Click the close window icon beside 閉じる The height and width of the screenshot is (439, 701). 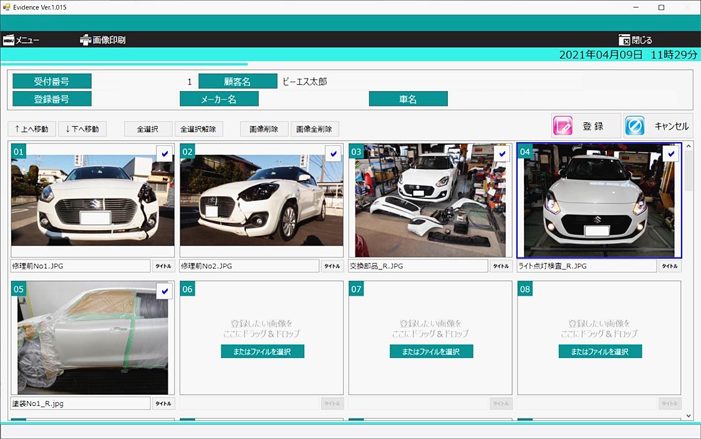[624, 40]
